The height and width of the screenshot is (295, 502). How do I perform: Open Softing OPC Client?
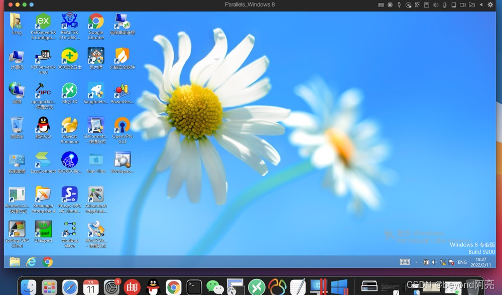click(x=17, y=234)
